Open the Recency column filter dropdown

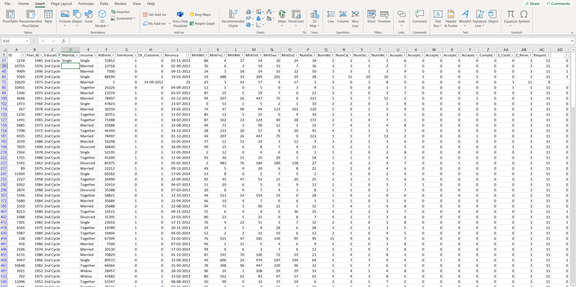pyautogui.click(x=188, y=55)
